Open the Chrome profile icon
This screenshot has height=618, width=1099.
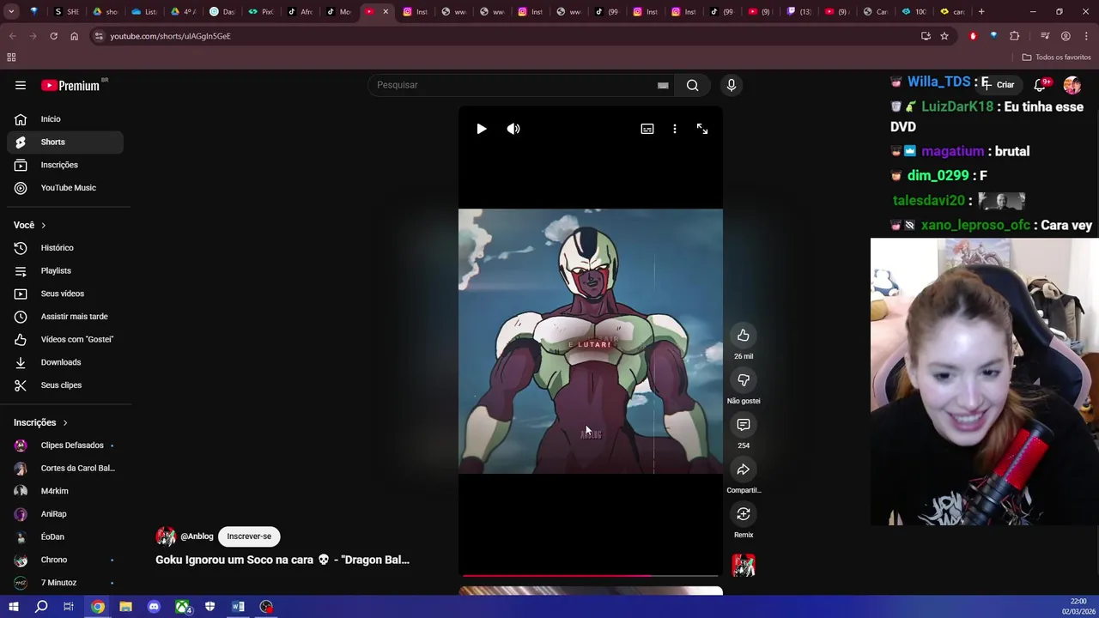(1066, 36)
